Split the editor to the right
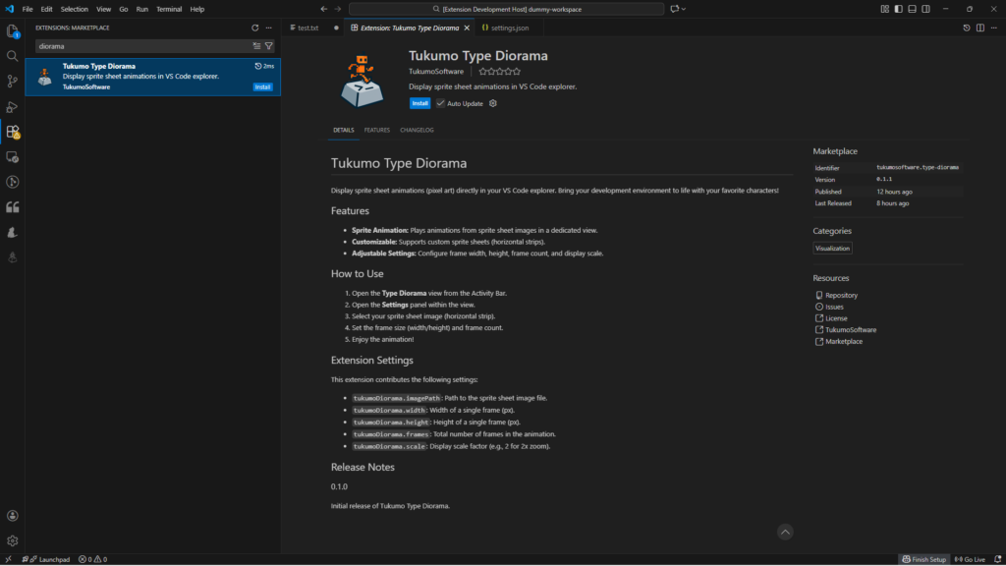The height and width of the screenshot is (566, 1006). point(979,28)
